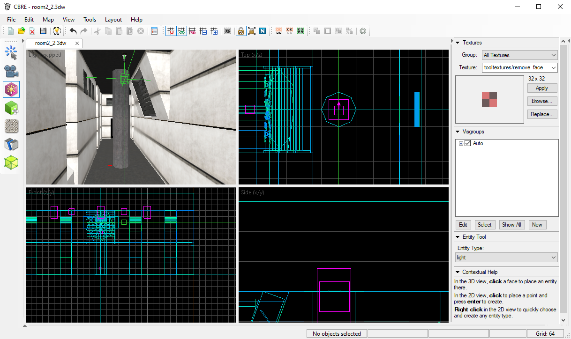Image resolution: width=571 pixels, height=339 pixels.
Task: Open the texture Group dropdown
Action: (519, 55)
